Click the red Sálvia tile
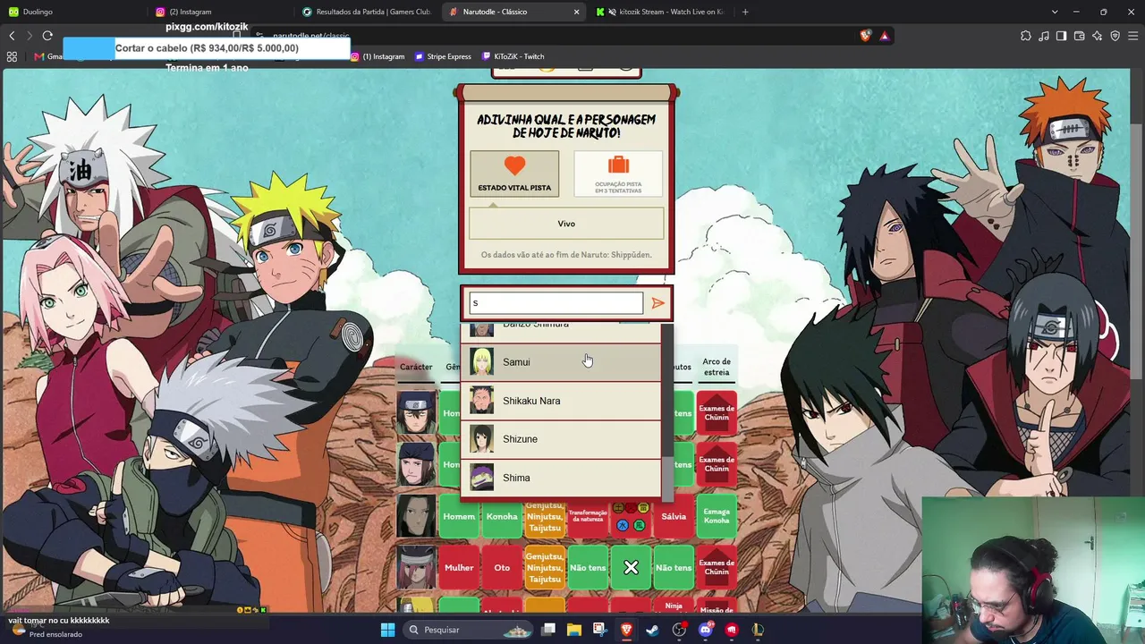Image resolution: width=1145 pixels, height=644 pixels. [x=674, y=516]
